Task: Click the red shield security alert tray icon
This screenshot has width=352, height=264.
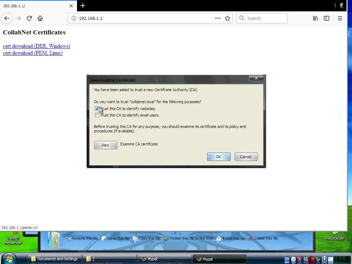Action: 299,259
